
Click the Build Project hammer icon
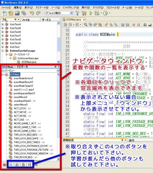point(78,13)
